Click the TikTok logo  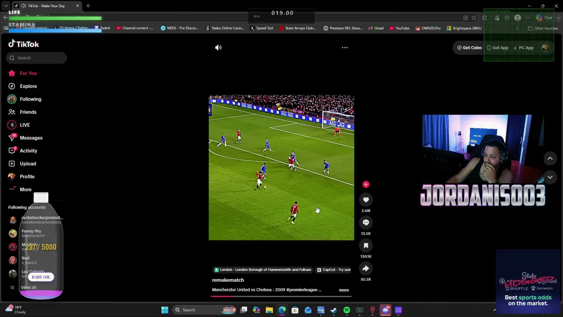click(x=24, y=44)
